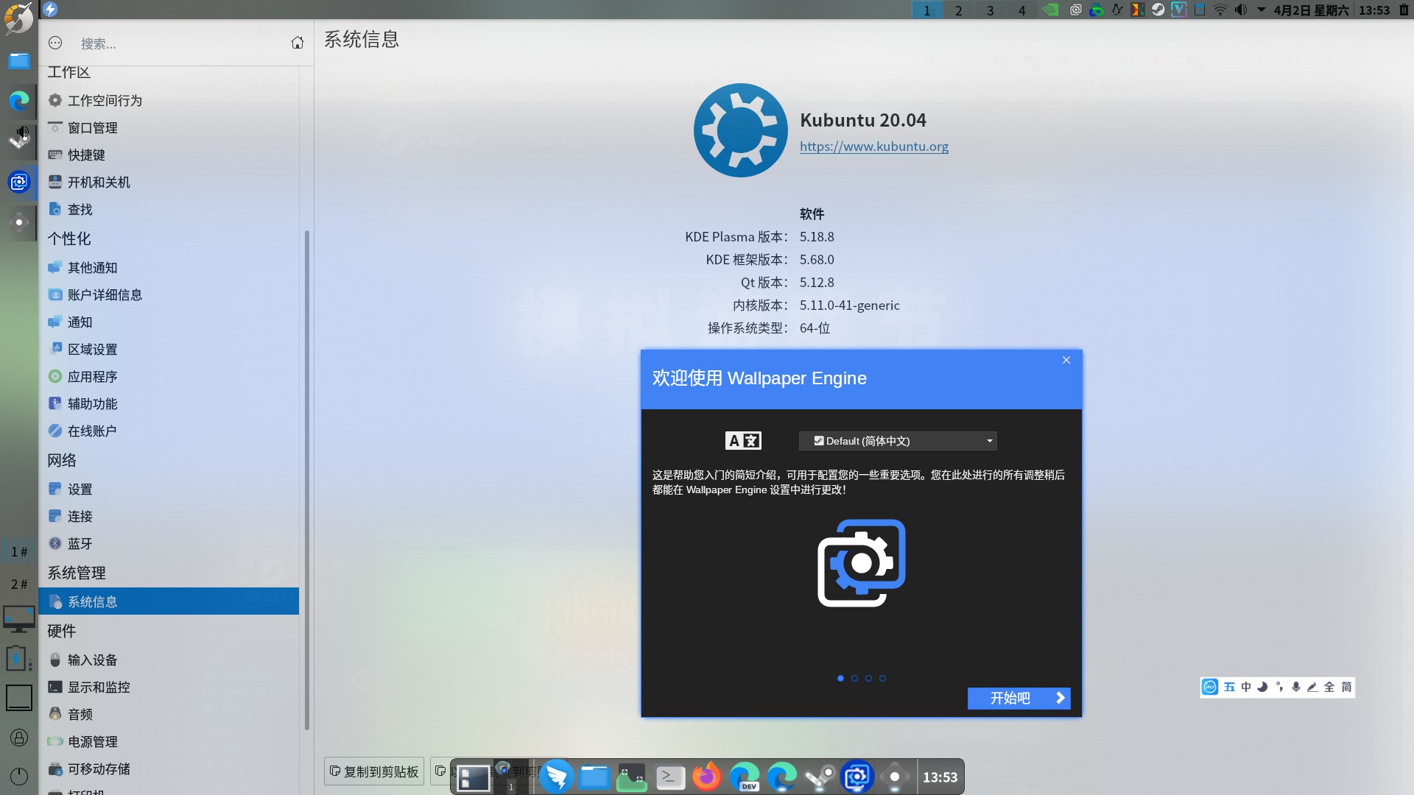This screenshot has height=795, width=1414.
Task: Select activity 2# in the left panel
Action: pyautogui.click(x=19, y=584)
